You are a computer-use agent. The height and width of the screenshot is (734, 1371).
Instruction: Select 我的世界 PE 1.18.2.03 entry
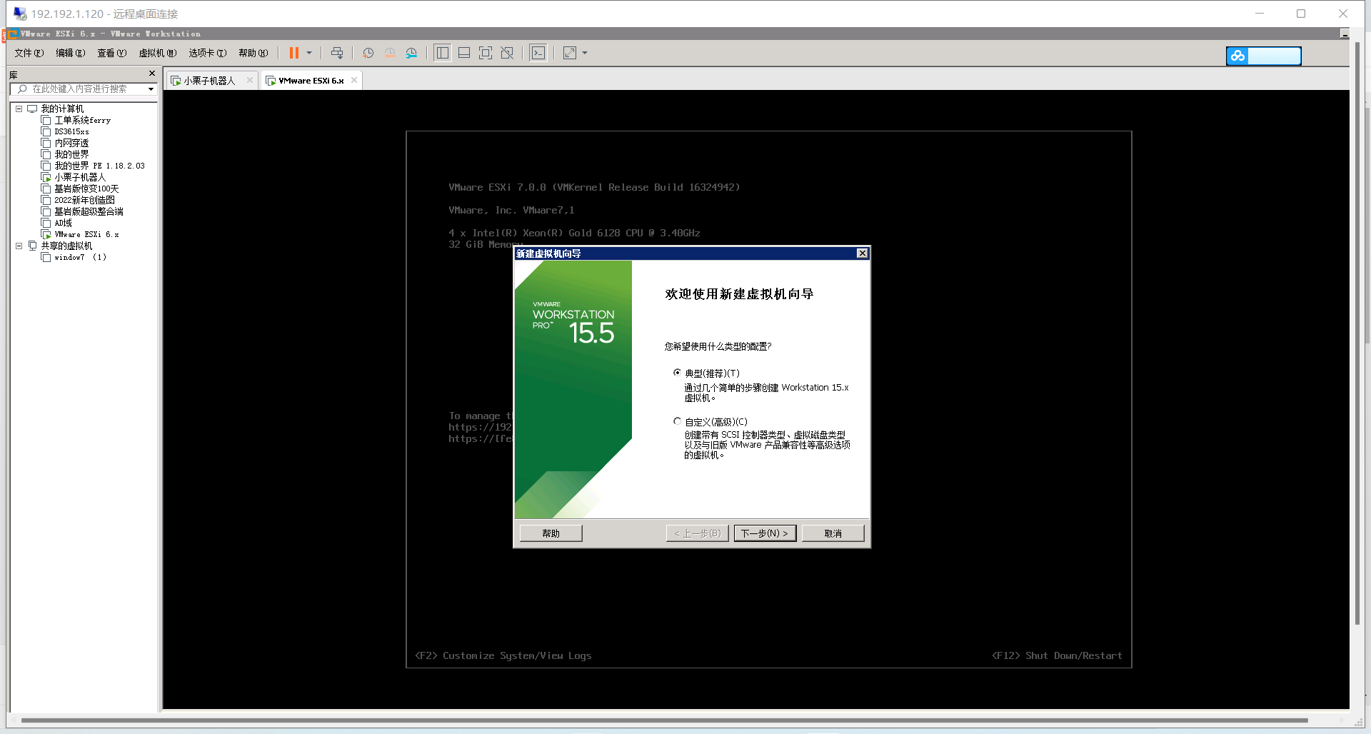pos(99,166)
